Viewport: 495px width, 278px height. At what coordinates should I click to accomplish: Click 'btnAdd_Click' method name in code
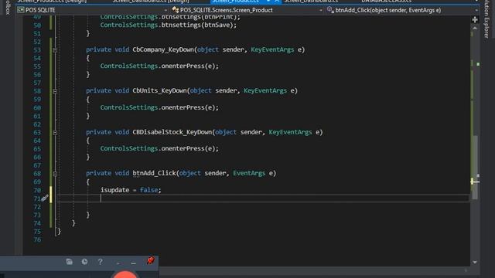154,173
